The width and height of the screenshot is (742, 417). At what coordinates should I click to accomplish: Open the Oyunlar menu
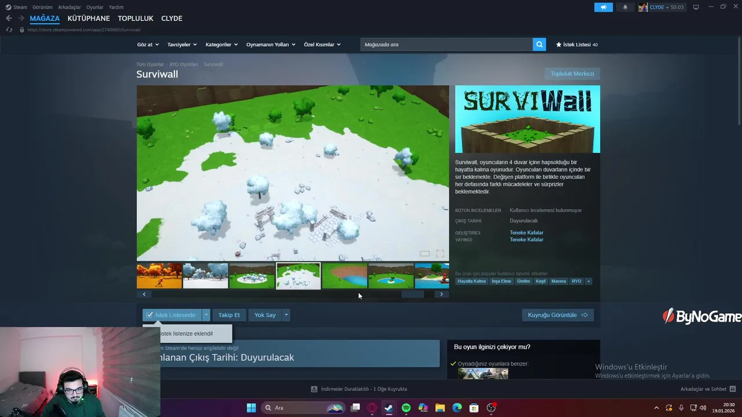(x=95, y=8)
